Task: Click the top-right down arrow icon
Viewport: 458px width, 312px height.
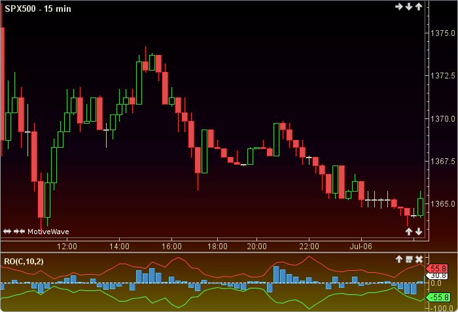Action: point(409,7)
